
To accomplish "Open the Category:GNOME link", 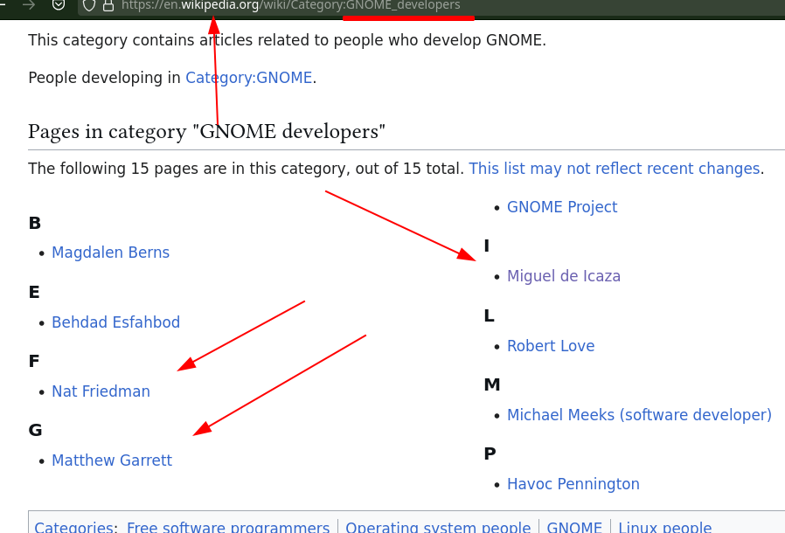I will pos(249,78).
